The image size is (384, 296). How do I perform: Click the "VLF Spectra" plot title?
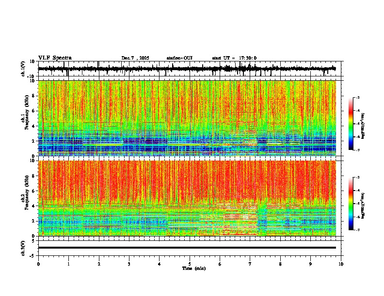pos(55,58)
